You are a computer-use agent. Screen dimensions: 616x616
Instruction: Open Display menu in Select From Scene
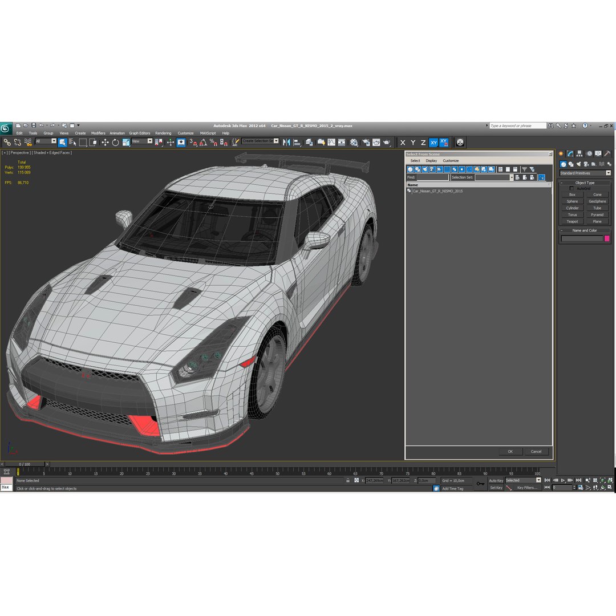pos(431,161)
